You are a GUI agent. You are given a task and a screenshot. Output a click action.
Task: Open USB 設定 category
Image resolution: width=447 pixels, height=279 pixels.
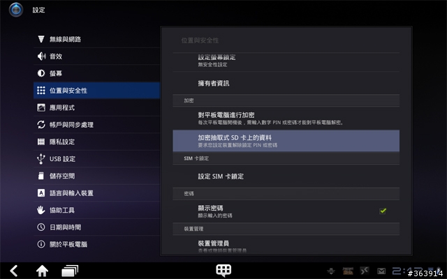coord(96,158)
